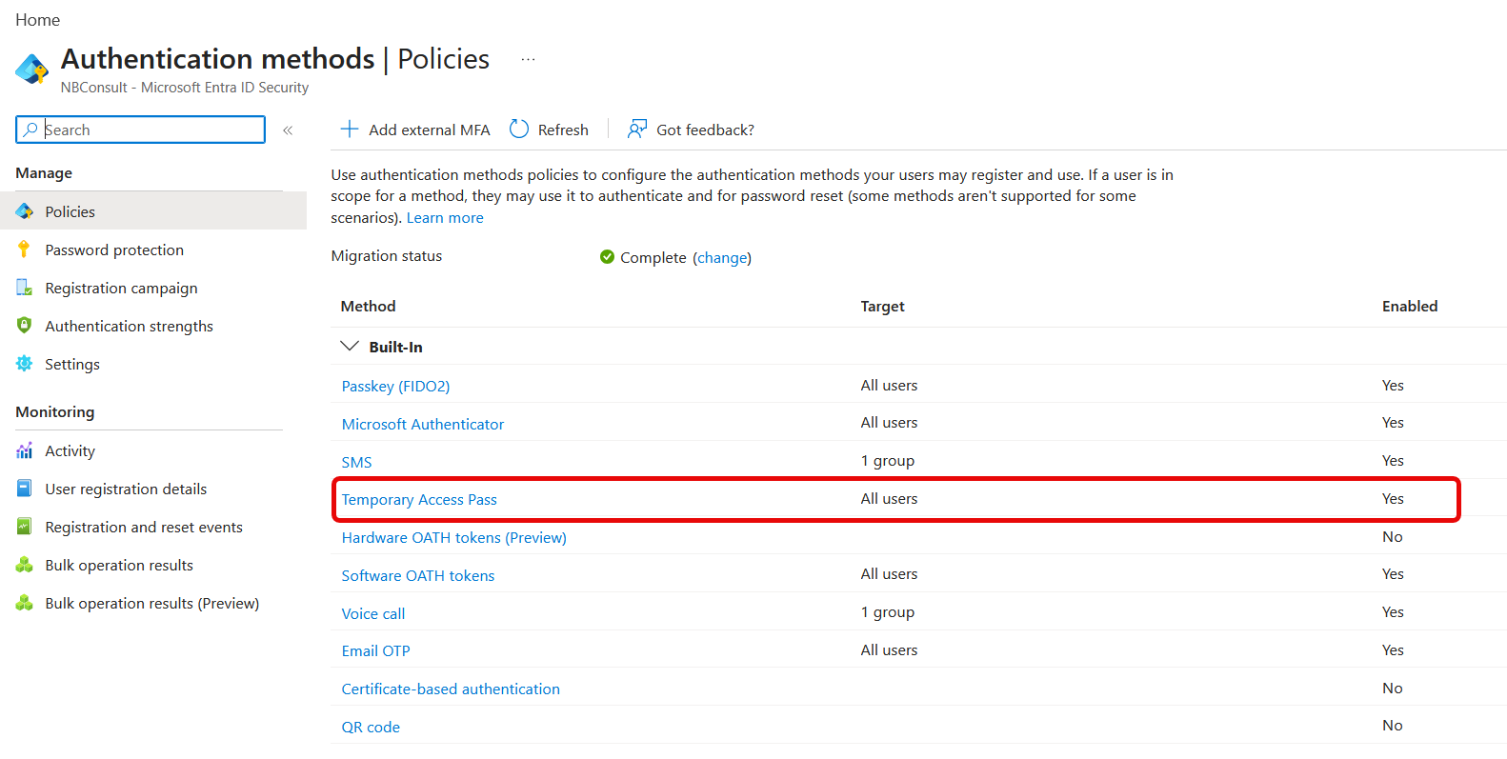The image size is (1507, 759).
Task: Click the Learn more link
Action: (x=445, y=217)
